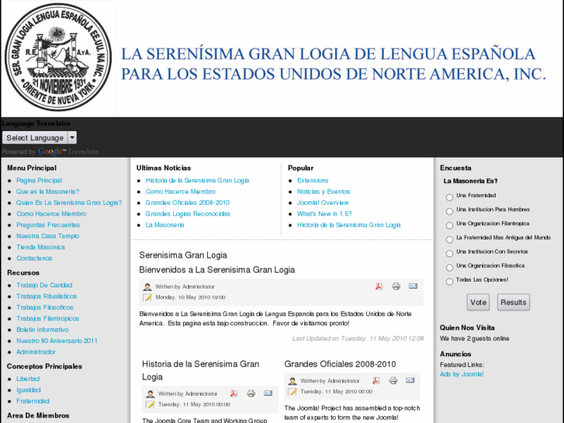Click Bienvenidos a La Serenisima Gran Logia title

(217, 270)
